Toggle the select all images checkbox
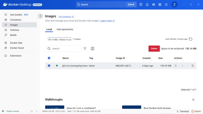 tap(49, 58)
